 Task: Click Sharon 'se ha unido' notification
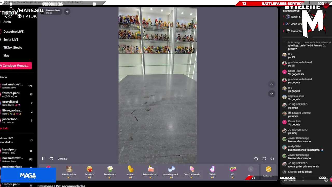click(x=297, y=172)
